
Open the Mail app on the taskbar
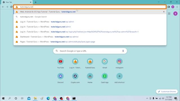pos(29,98)
